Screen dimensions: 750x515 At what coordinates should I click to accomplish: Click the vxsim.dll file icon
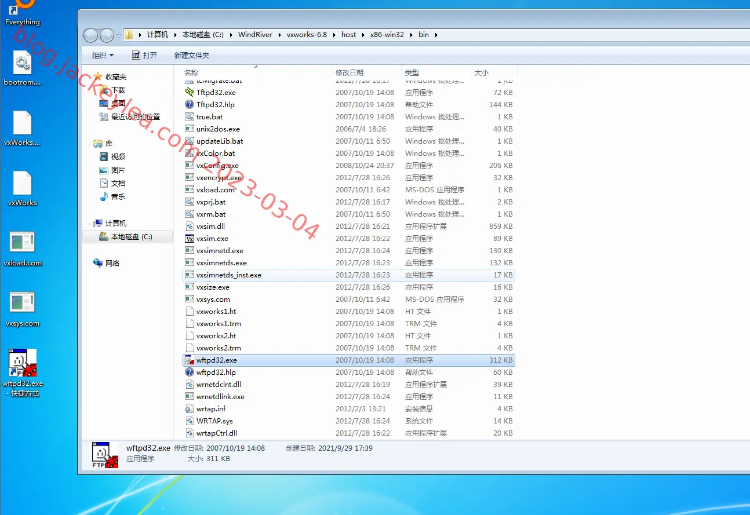click(189, 227)
